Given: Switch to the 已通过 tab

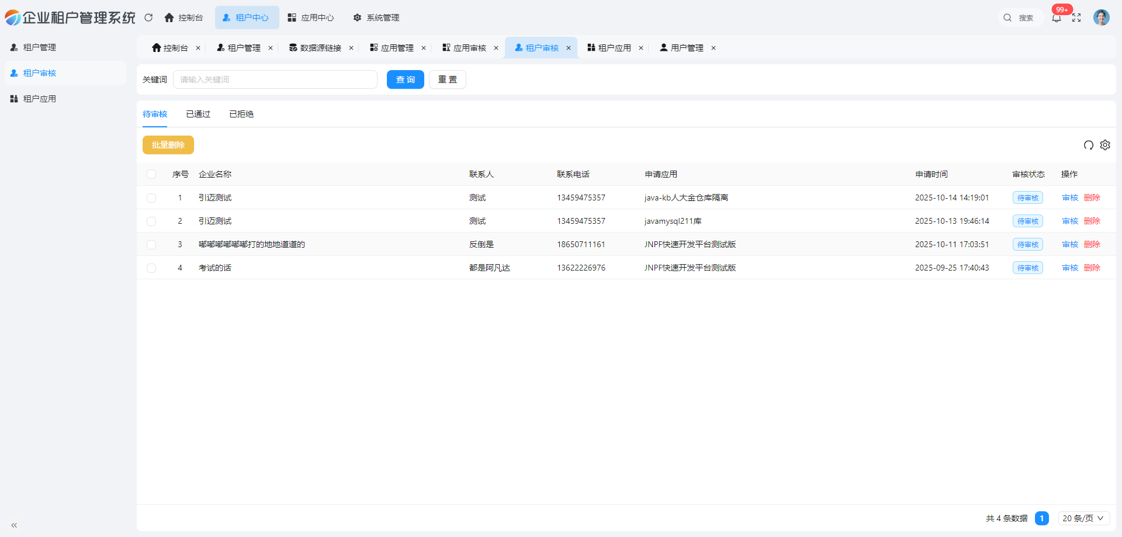Looking at the screenshot, I should (x=198, y=114).
